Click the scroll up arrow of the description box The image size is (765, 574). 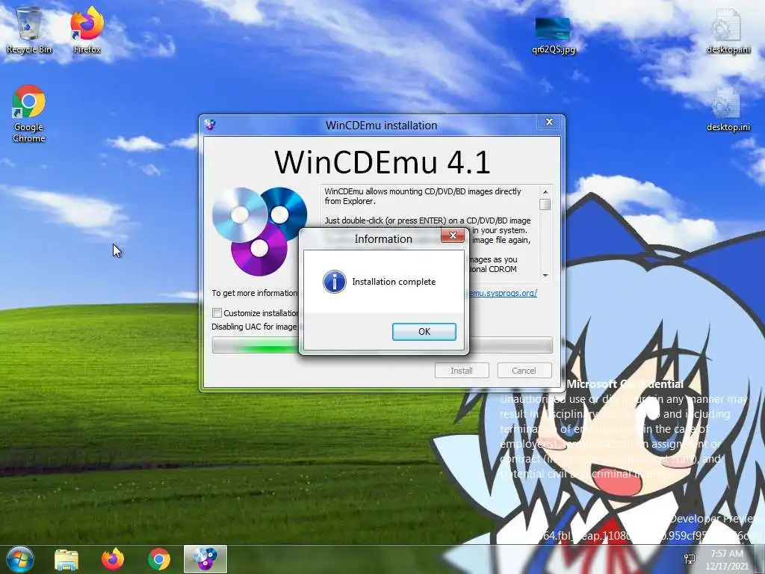(545, 192)
